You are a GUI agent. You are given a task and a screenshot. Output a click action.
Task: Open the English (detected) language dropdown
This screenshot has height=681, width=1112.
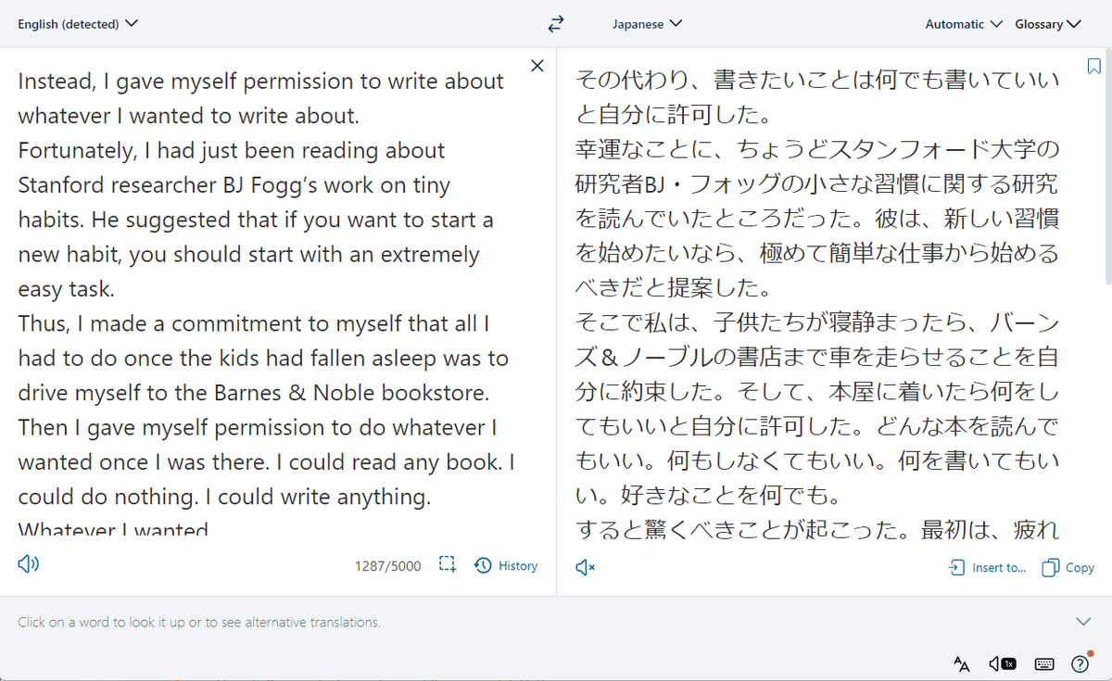point(78,24)
